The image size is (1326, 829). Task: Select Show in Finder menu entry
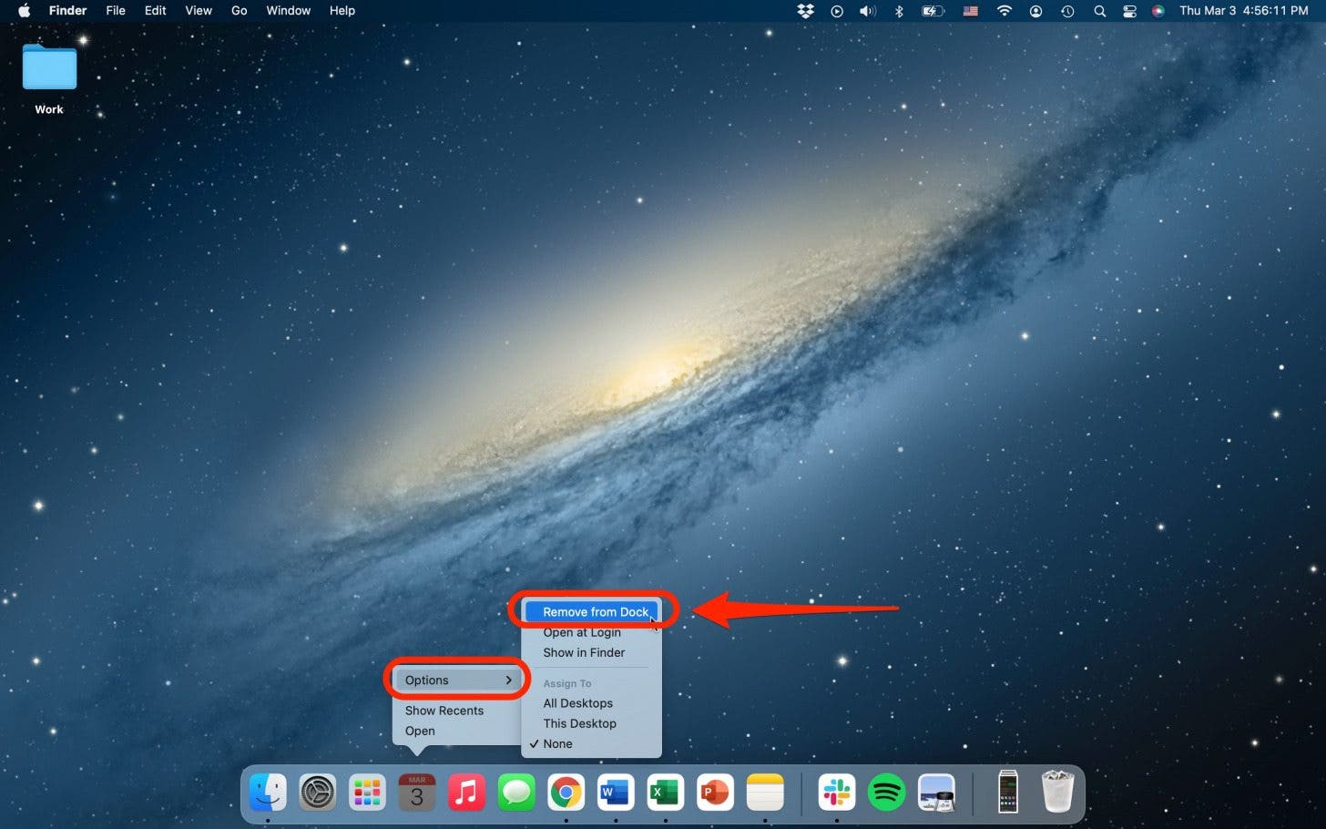point(584,652)
